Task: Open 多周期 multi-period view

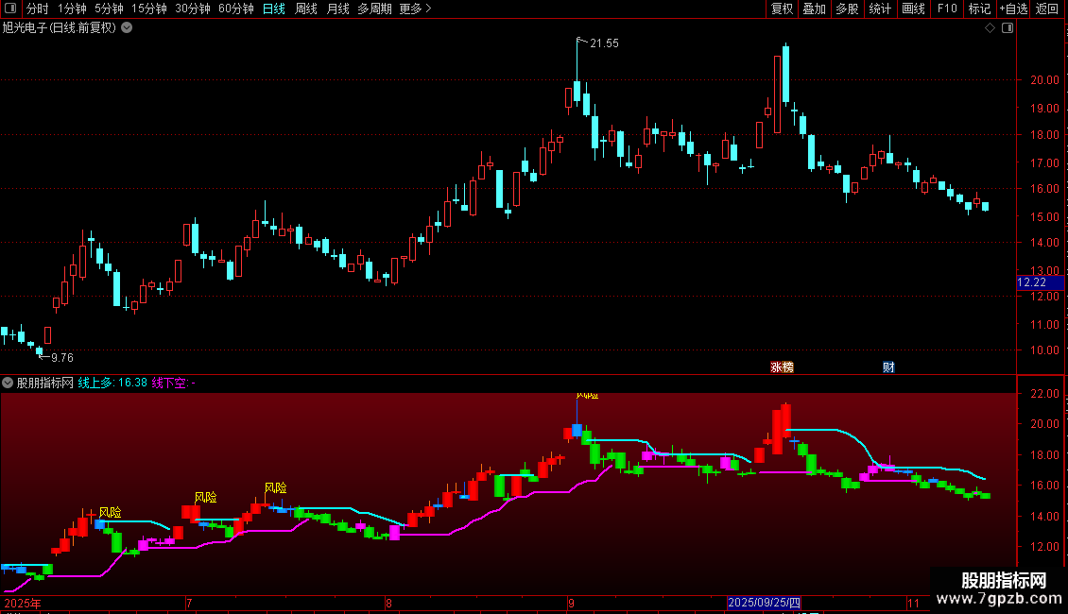Action: click(x=374, y=9)
